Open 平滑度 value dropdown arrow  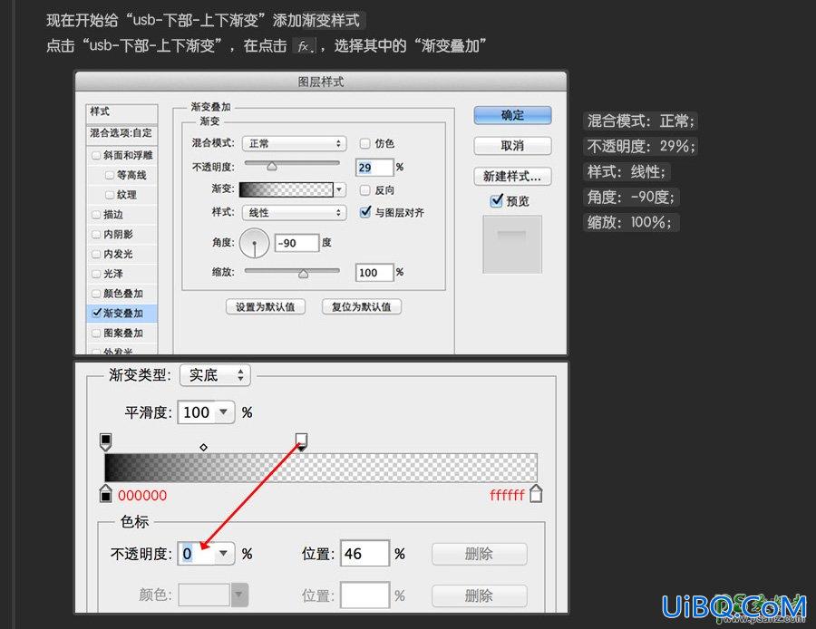[x=224, y=412]
